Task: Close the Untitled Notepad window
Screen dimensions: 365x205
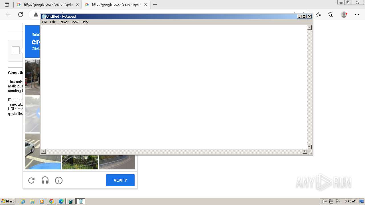Action: (x=309, y=17)
